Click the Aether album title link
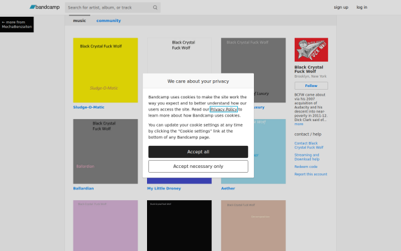 pyautogui.click(x=228, y=188)
